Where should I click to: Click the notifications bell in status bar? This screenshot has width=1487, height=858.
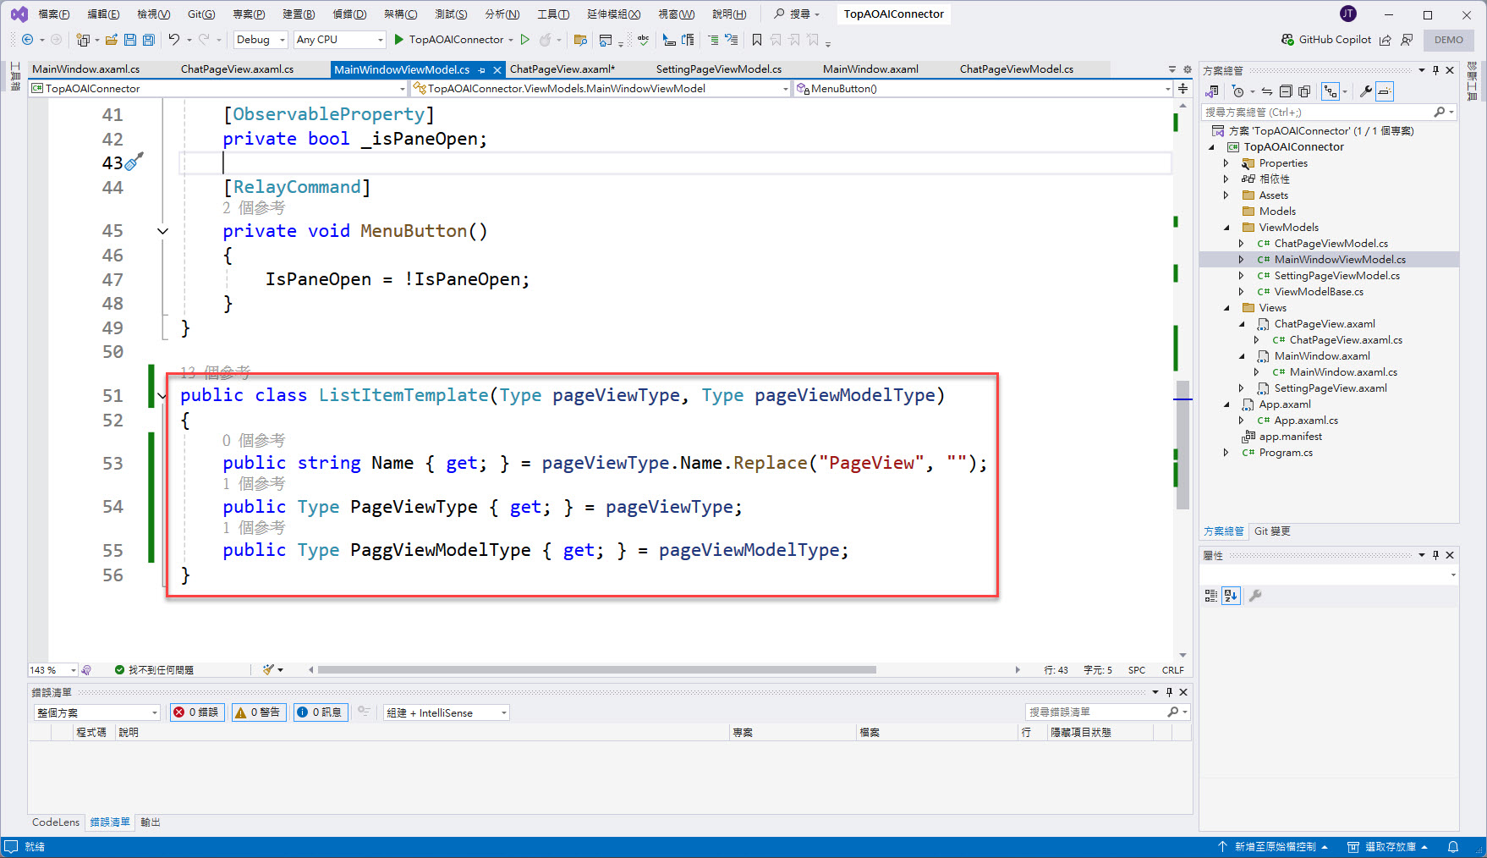pos(1453,847)
